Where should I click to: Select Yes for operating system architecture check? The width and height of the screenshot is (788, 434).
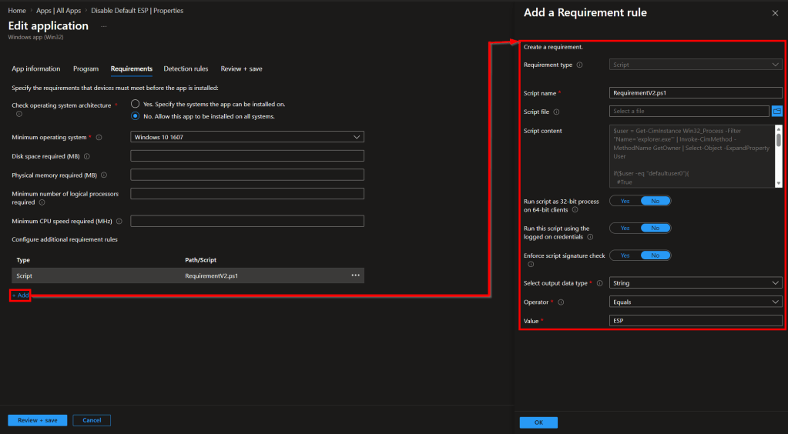coord(136,104)
